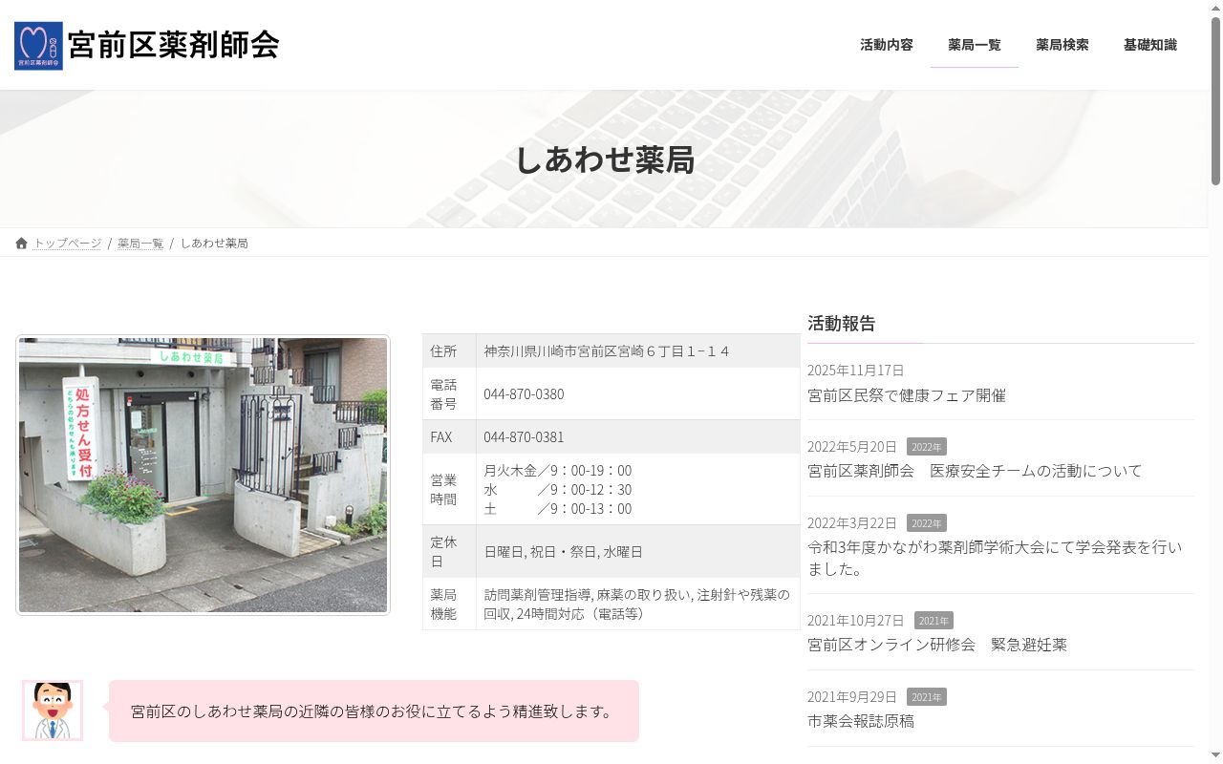Image resolution: width=1223 pixels, height=764 pixels.
Task: Click the 2021年 tag beside 2021年10月27日
Action: click(x=933, y=621)
